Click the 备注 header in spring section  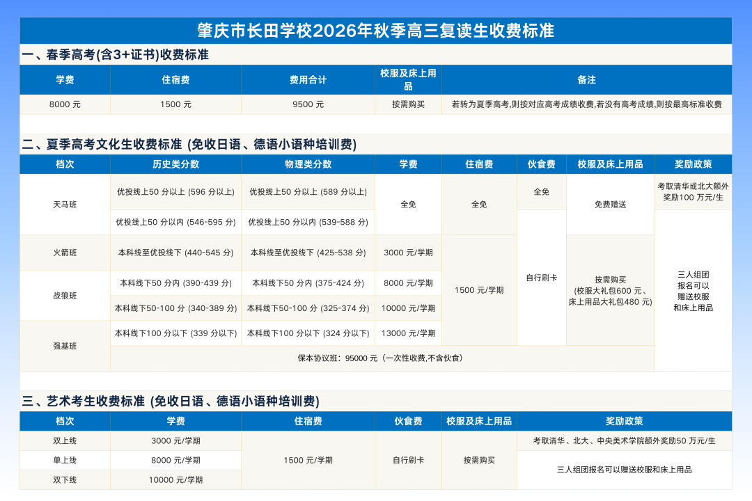(x=586, y=79)
